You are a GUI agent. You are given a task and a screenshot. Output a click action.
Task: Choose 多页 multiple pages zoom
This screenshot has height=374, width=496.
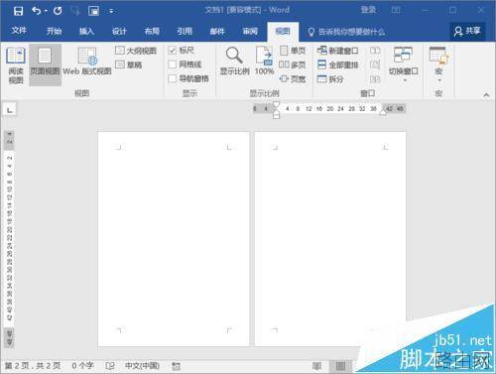point(293,64)
